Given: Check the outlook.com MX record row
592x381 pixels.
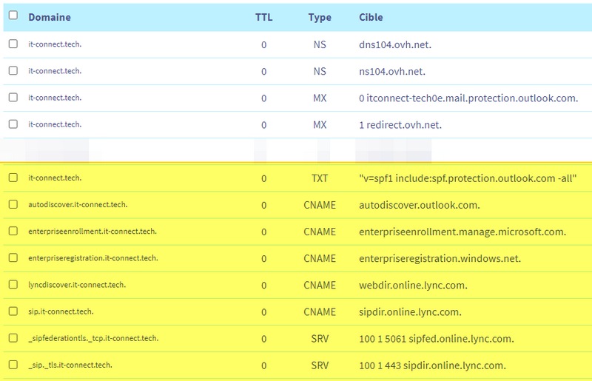Looking at the screenshot, I should 13,98.
